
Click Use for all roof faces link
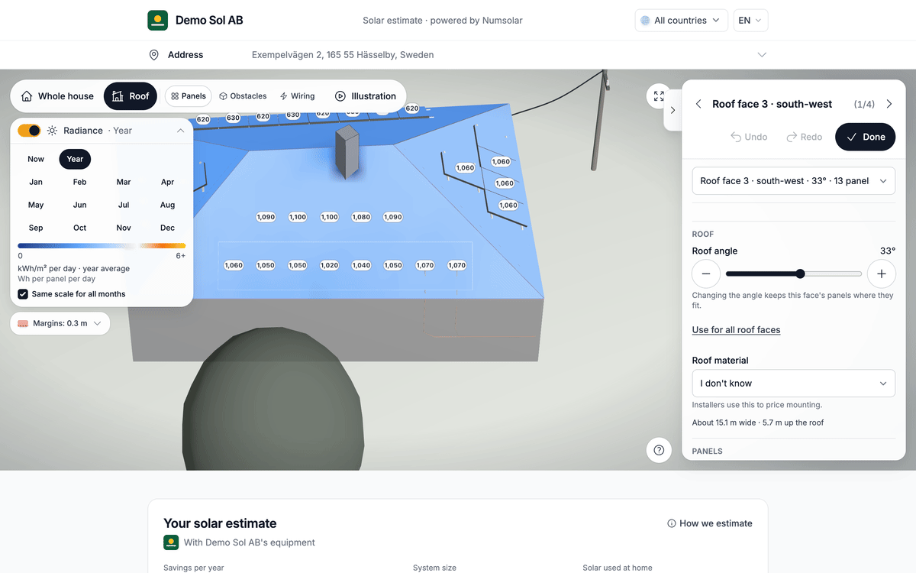[x=736, y=330]
